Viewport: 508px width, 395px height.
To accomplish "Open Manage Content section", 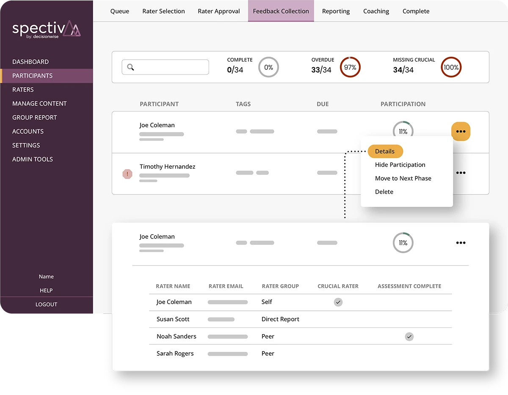I will point(39,104).
